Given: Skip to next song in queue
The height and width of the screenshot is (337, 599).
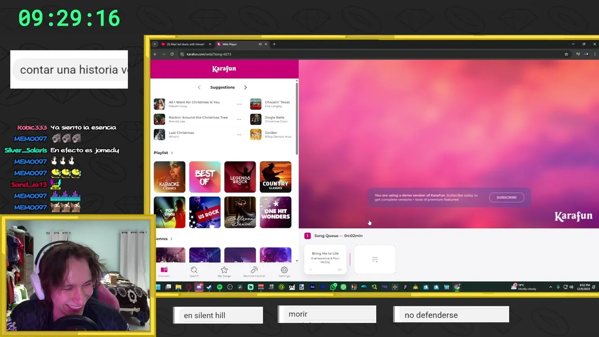Looking at the screenshot, I should [340, 270].
